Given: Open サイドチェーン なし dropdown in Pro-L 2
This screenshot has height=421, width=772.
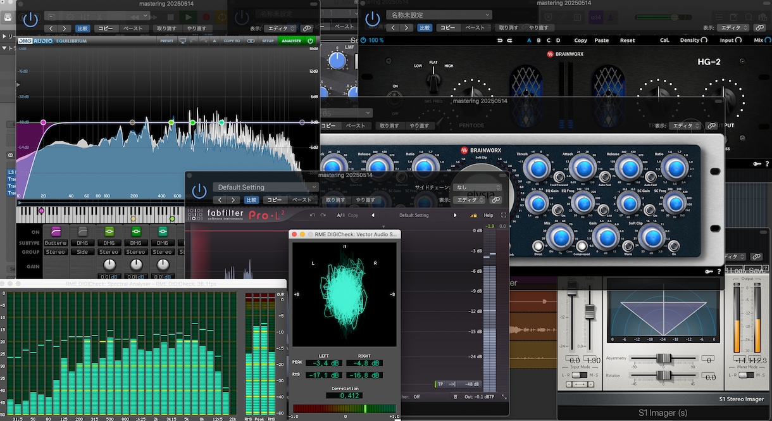Looking at the screenshot, I should click(478, 187).
